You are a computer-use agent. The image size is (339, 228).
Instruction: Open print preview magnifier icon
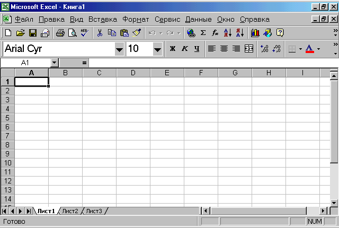coord(73,33)
